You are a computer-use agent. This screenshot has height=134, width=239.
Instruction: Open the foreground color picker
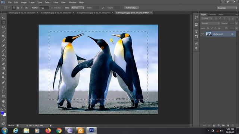[x=2, y=113]
